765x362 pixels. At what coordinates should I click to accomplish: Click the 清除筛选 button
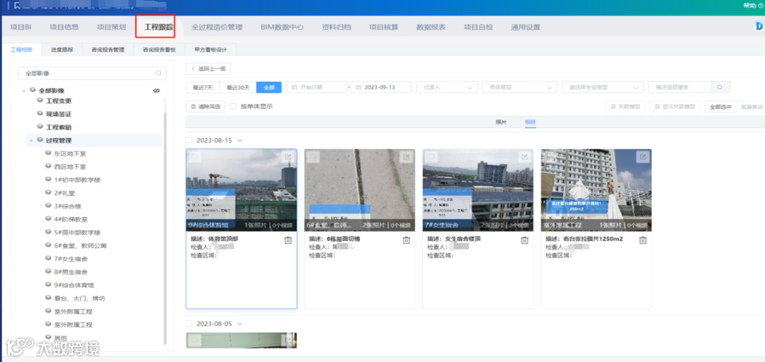(205, 106)
